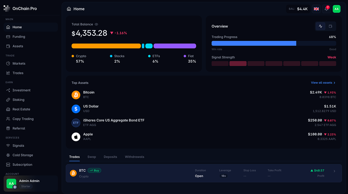This screenshot has width=348, height=194.
Task: Click 1,512.8279 USD amount
Action: pos(324,111)
